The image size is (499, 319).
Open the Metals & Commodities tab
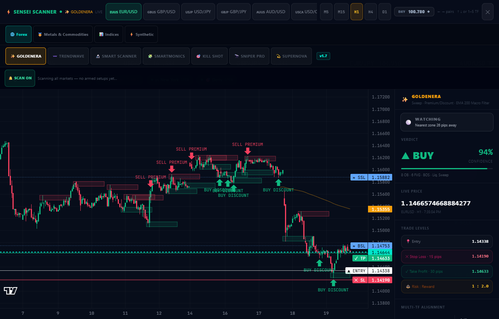pyautogui.click(x=63, y=34)
